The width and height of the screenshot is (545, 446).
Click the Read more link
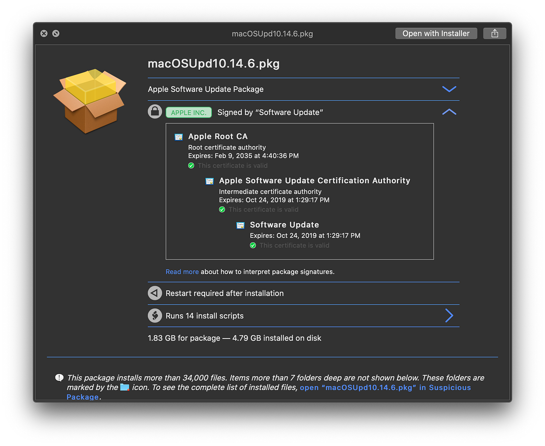pos(182,272)
